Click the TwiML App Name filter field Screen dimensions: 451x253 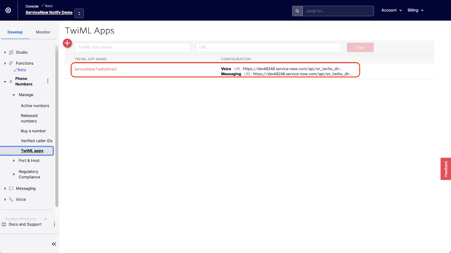click(132, 47)
